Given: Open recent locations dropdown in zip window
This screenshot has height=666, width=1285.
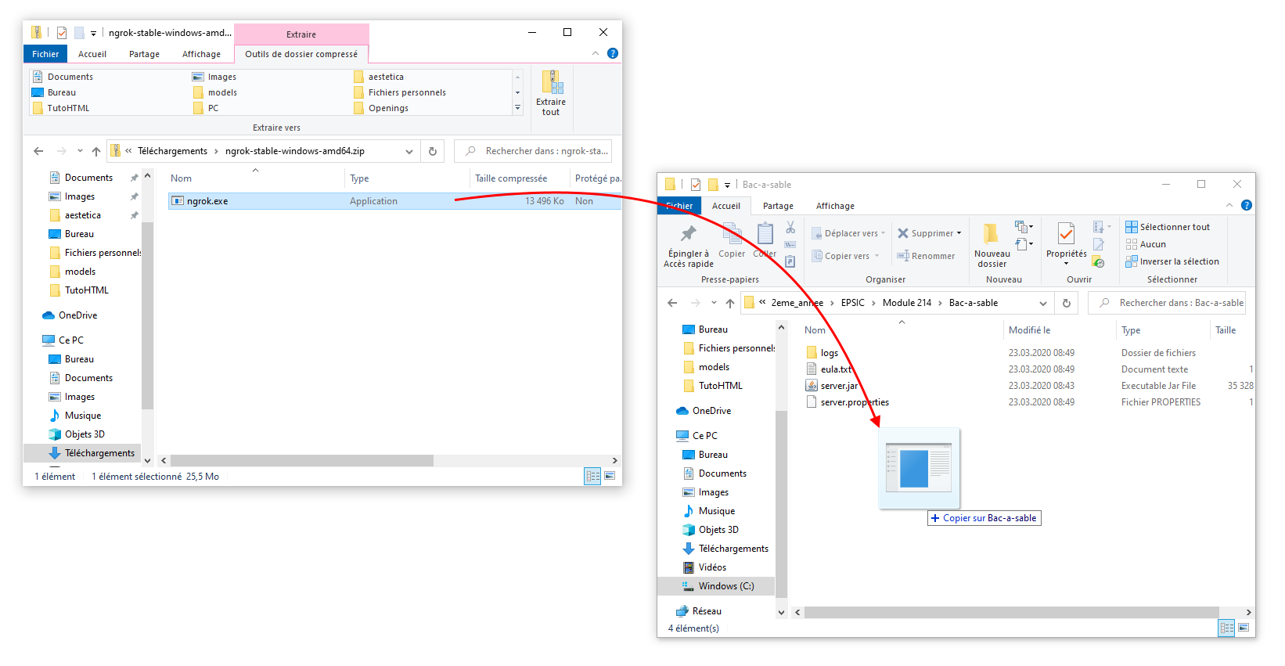Looking at the screenshot, I should [x=80, y=151].
